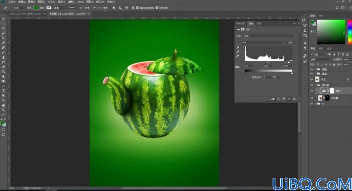Select the Rectangular Marquee tool
The image size is (352, 191).
click(x=3, y=24)
